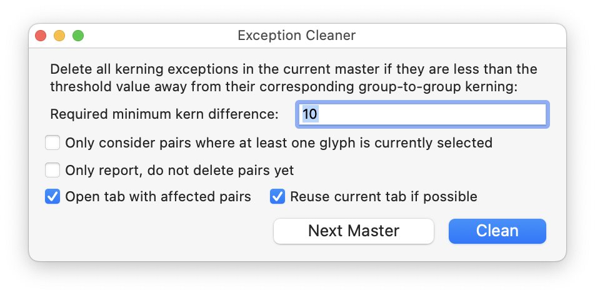Minimize the Exception Cleaner window
This screenshot has width=595, height=295.
[59, 36]
